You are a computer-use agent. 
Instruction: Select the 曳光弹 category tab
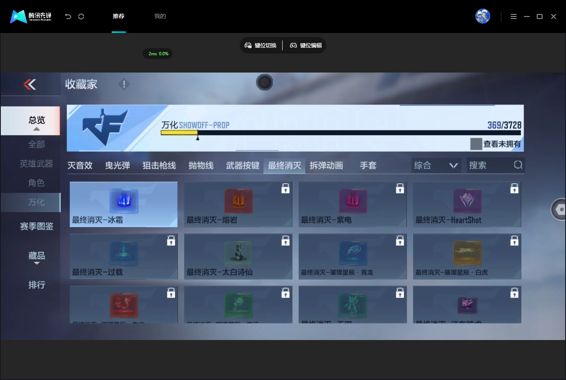tap(117, 166)
